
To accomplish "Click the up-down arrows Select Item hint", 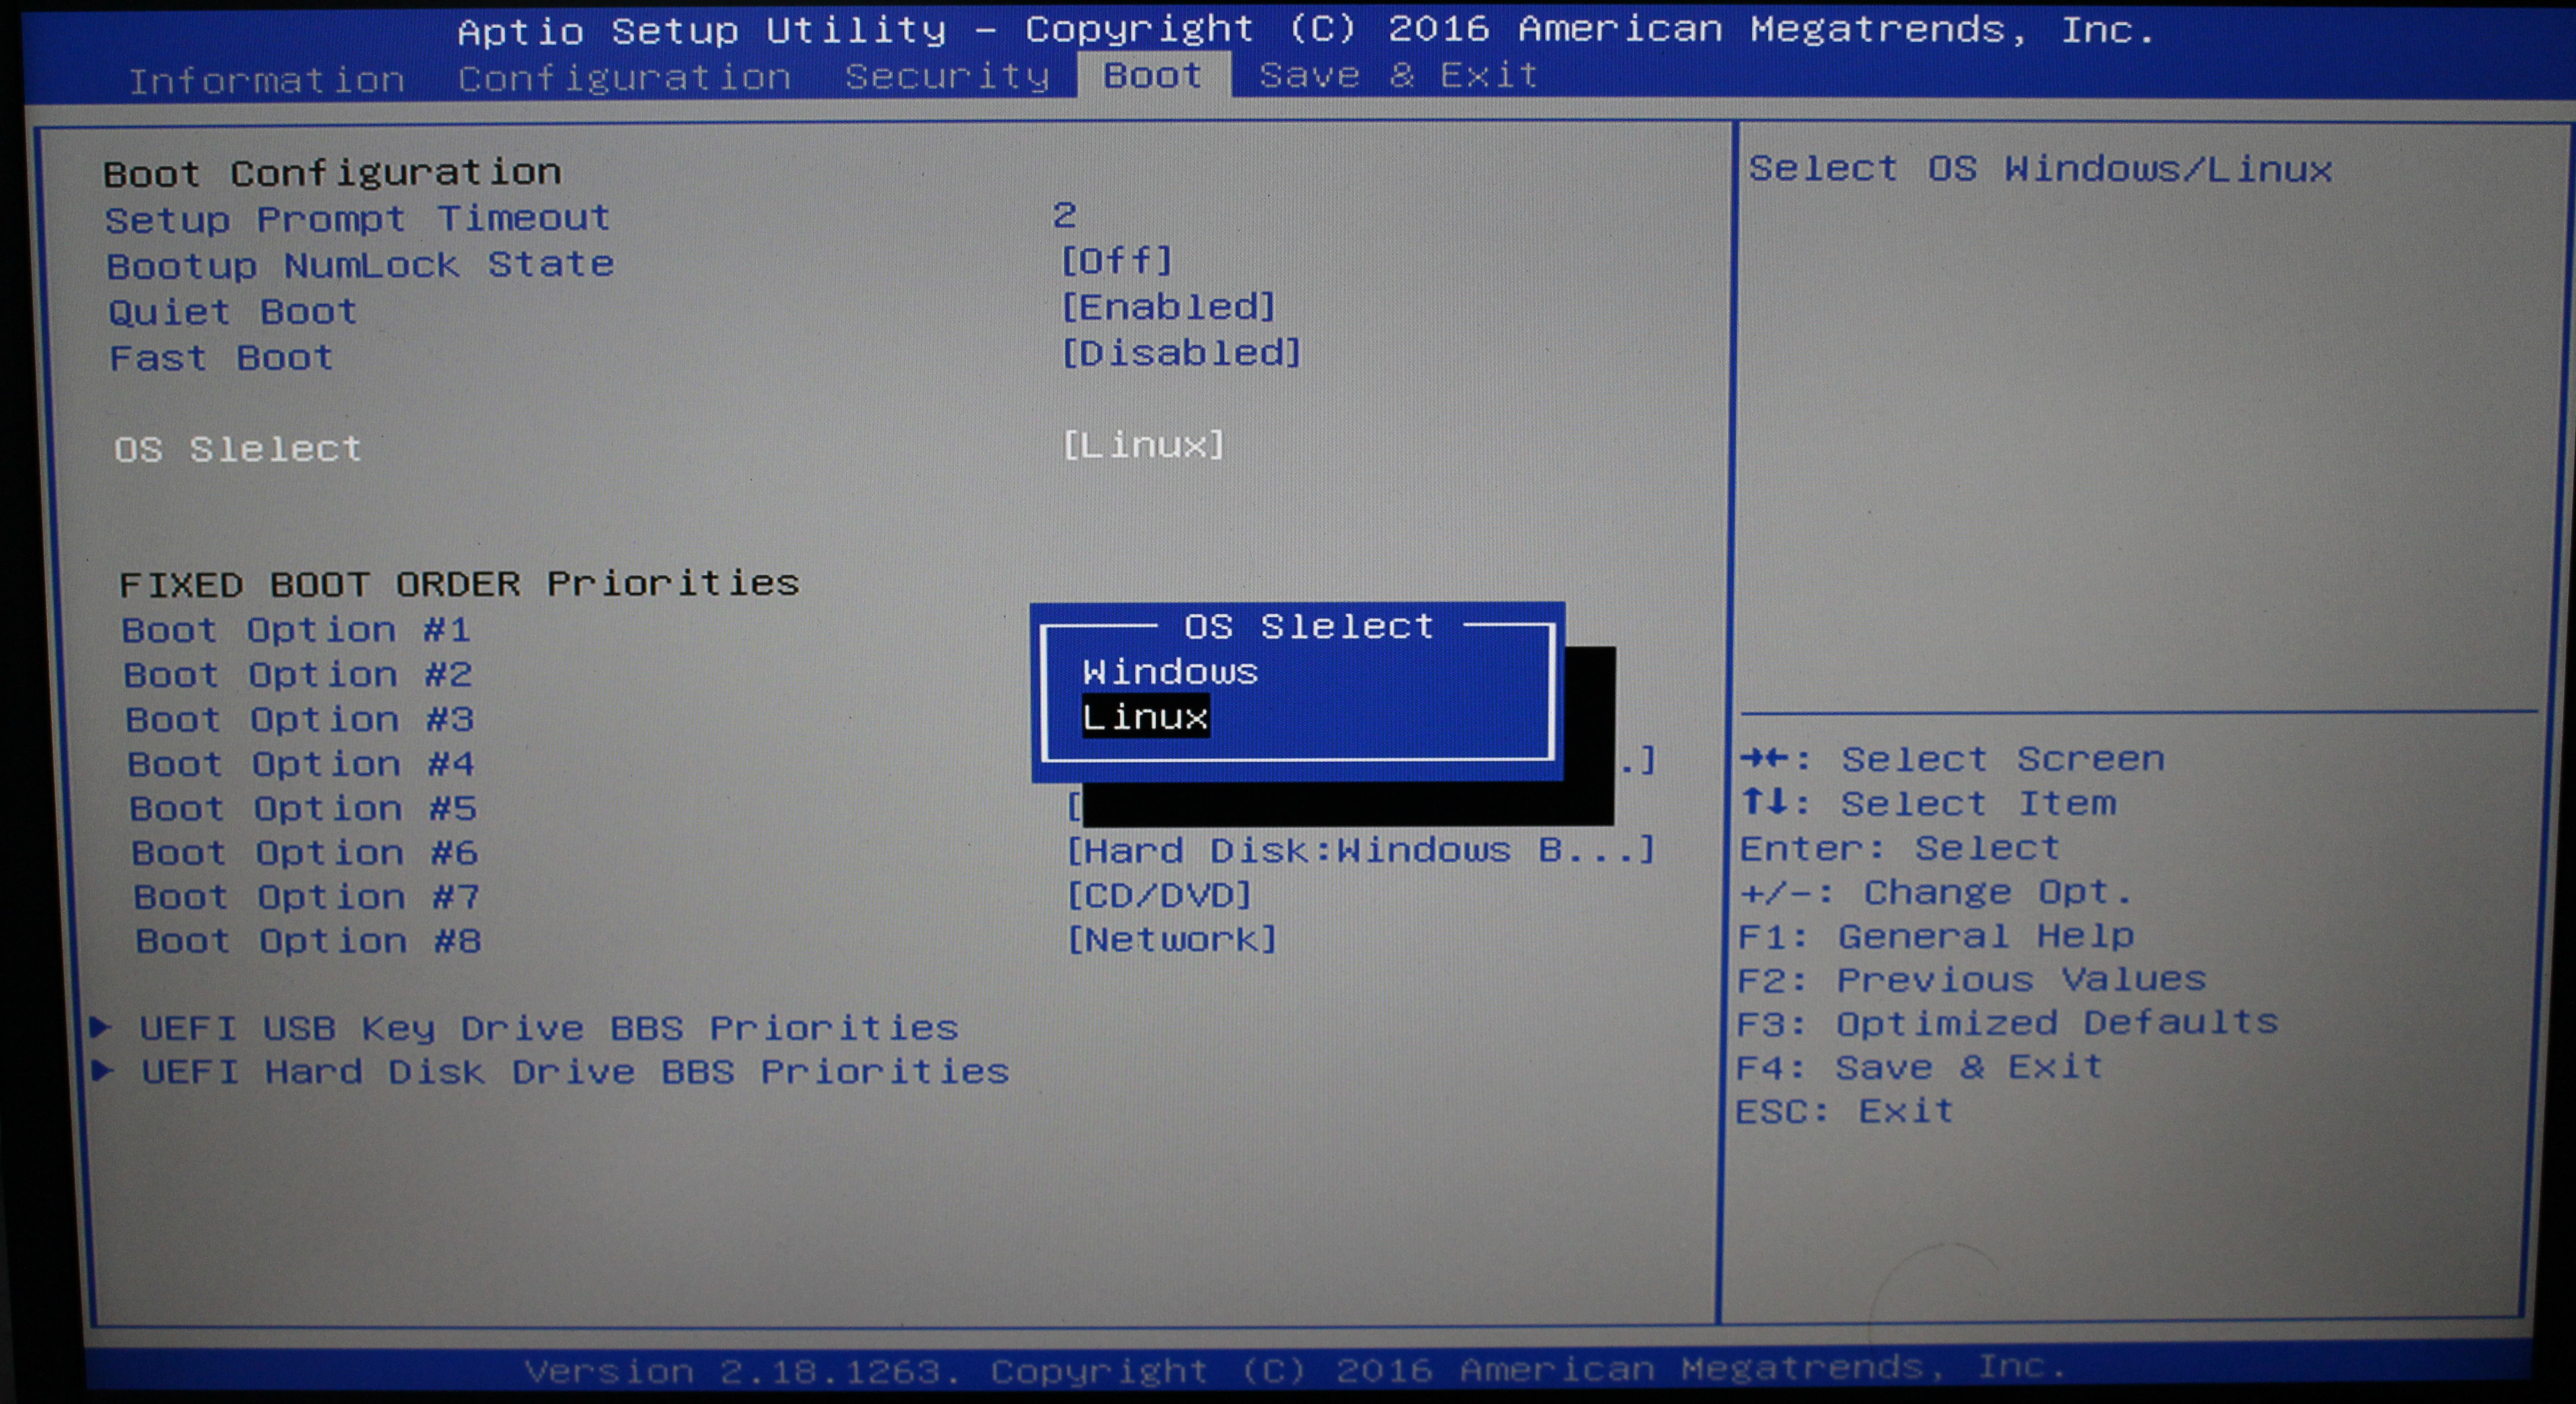I will 1929,803.
